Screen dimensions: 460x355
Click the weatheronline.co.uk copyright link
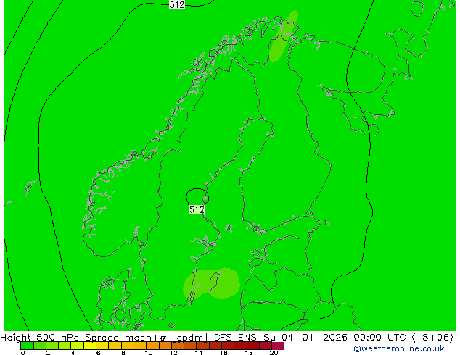[399, 348]
